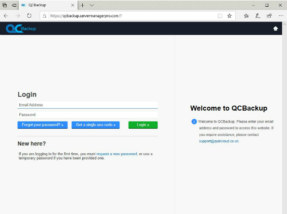The width and height of the screenshot is (287, 214).
Task: Refresh the page with reload icon
Action: click(29, 16)
